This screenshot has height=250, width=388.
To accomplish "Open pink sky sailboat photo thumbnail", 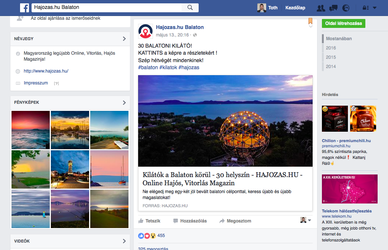I will tap(110, 169).
